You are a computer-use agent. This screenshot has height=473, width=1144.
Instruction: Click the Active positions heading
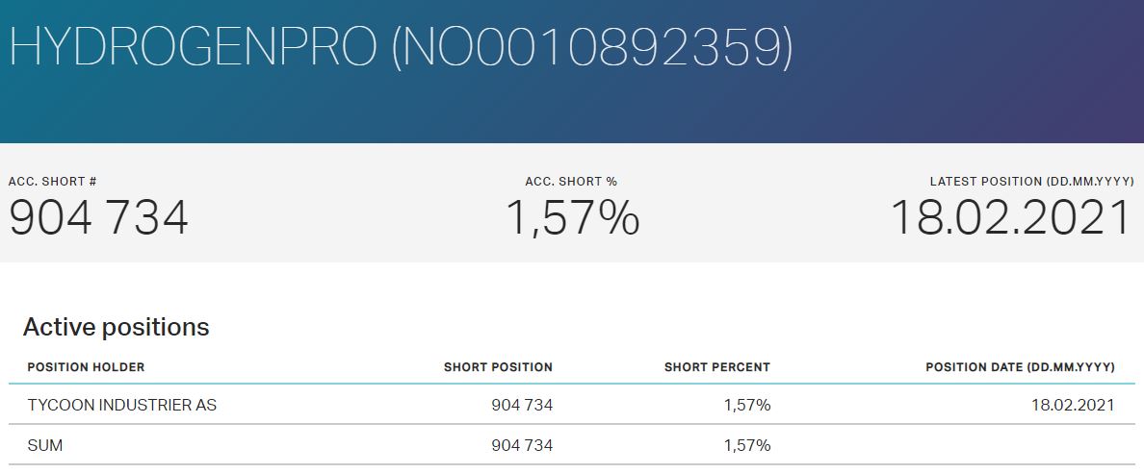tap(116, 327)
